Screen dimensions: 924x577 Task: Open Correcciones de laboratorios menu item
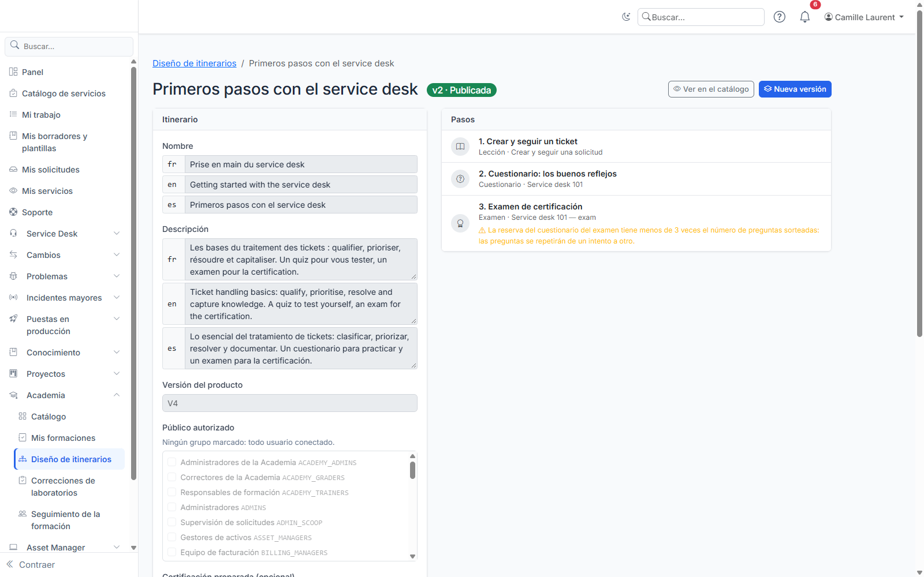coord(69,486)
